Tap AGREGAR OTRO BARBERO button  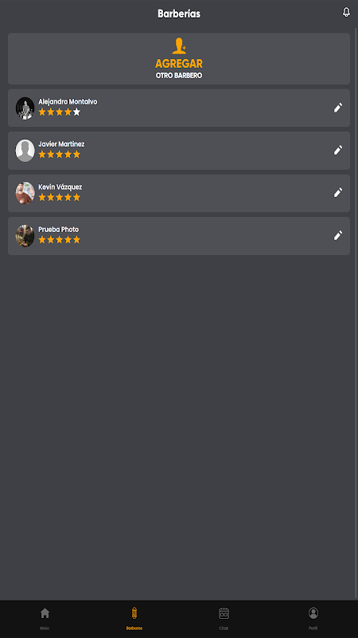click(x=179, y=58)
